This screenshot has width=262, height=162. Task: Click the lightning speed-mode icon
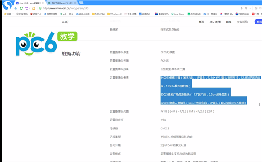pos(241,8)
